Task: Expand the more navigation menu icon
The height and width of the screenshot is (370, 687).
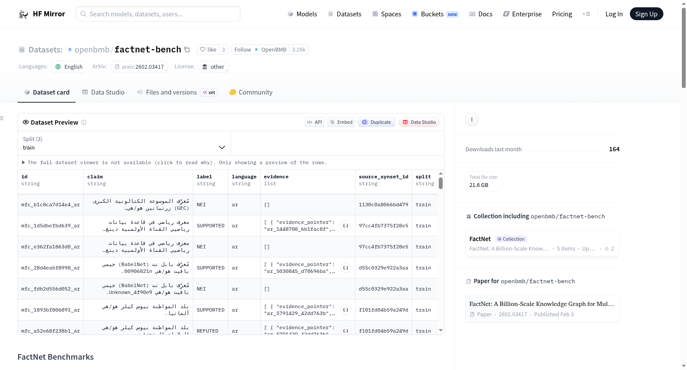Action: [586, 14]
